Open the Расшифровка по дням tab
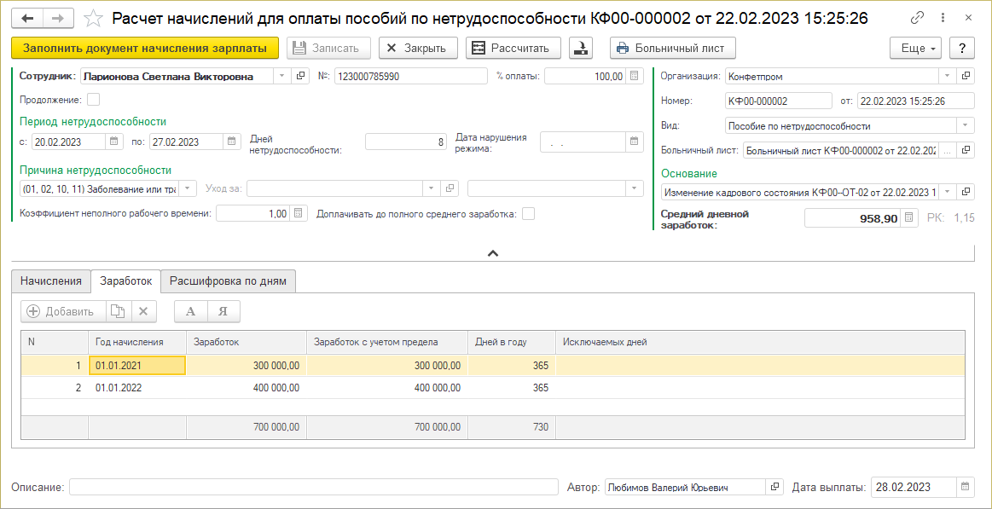The height and width of the screenshot is (509, 992). click(229, 281)
